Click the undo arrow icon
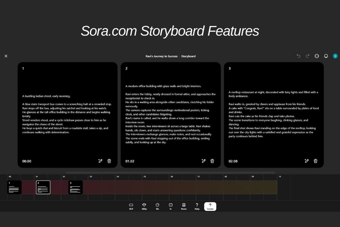Screen dimensions: 340x227 pyautogui.click(x=298, y=56)
